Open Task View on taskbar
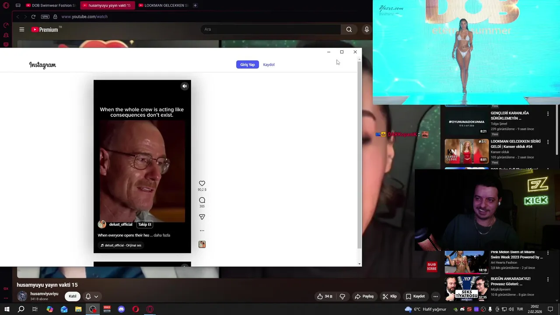Screen dimensions: 560x315 [35, 309]
